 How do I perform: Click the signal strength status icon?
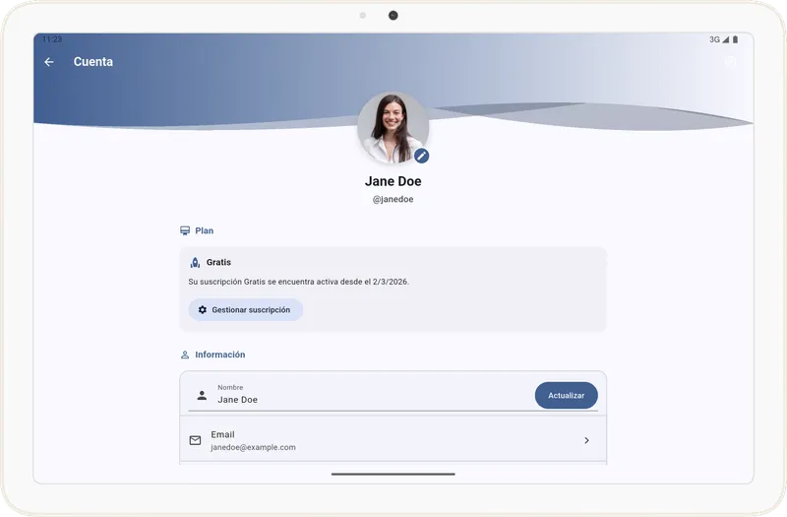pos(726,39)
